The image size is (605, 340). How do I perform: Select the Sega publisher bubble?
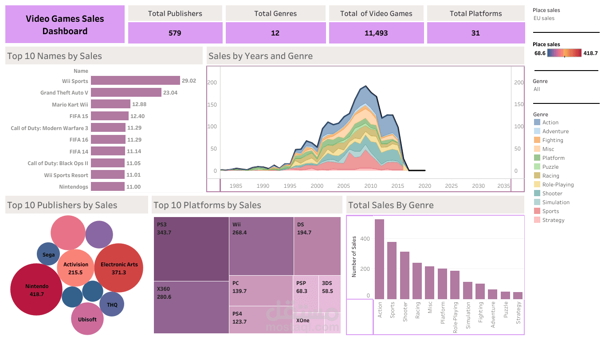pos(48,254)
